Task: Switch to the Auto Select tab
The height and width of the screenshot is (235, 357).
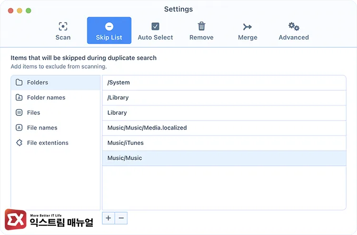Action: 155,31
